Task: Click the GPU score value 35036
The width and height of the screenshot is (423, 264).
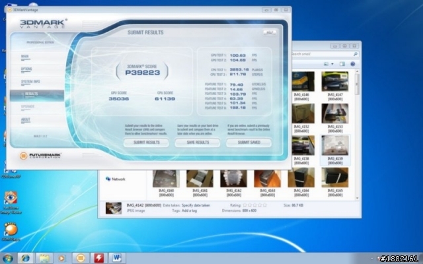Action: (119, 99)
